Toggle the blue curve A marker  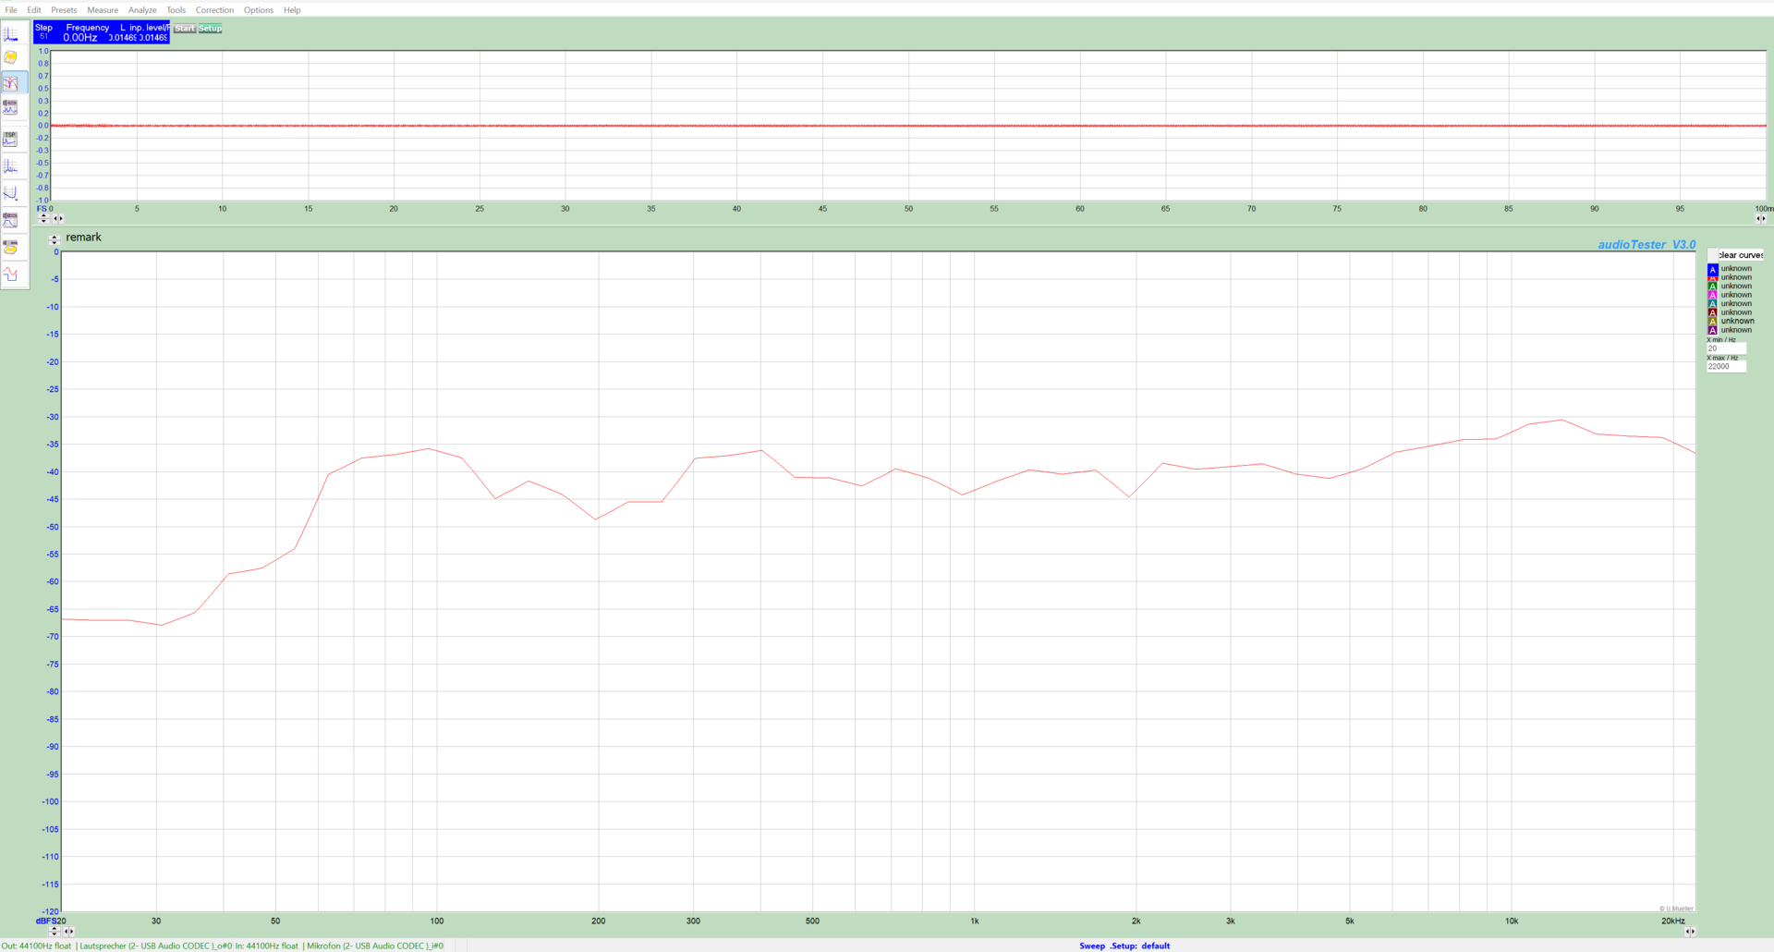tap(1712, 269)
